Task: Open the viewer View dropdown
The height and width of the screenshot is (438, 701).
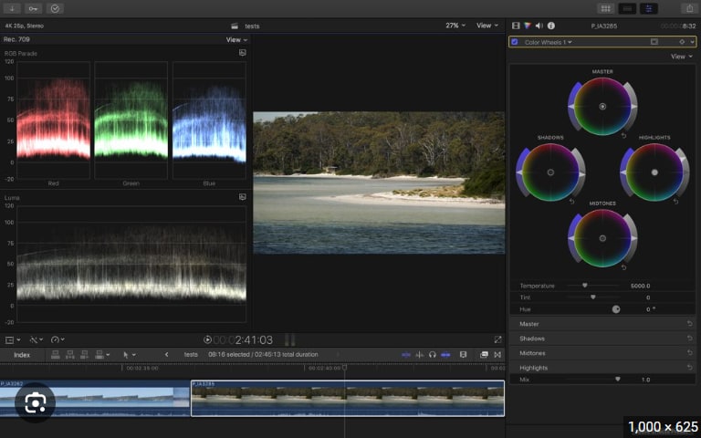Action: (x=487, y=26)
